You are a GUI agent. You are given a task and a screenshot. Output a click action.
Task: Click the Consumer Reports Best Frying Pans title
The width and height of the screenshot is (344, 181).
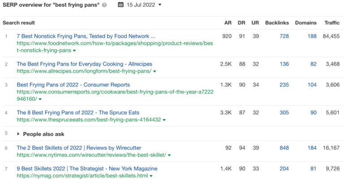coord(73,85)
